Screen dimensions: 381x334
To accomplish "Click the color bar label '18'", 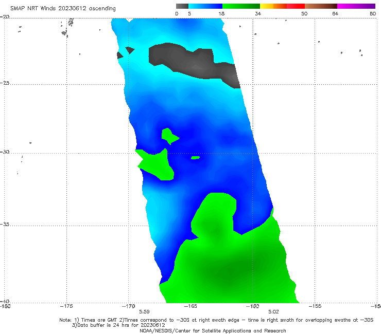I will click(x=221, y=13).
